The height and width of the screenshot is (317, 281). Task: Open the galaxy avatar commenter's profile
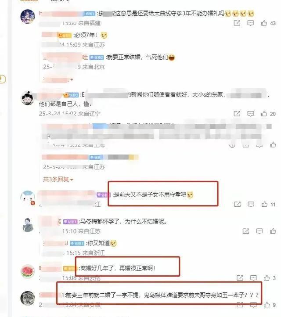point(28,16)
